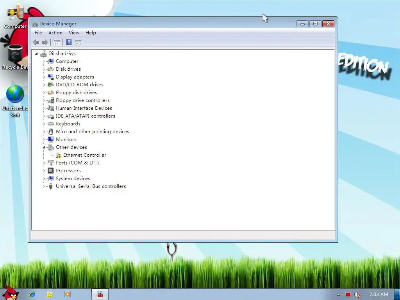Select the IDE ATA/ATAPI controllers label

click(86, 116)
